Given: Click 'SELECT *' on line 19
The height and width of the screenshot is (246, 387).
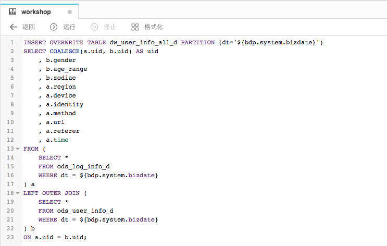Looking at the screenshot, I should (53, 202).
